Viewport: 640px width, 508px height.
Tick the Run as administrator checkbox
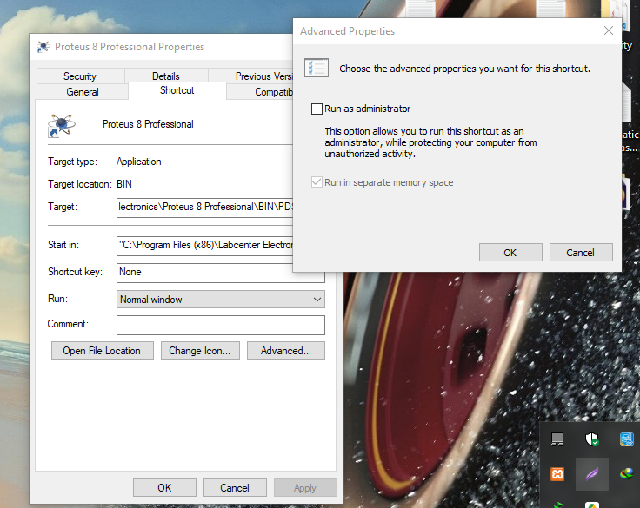click(317, 109)
